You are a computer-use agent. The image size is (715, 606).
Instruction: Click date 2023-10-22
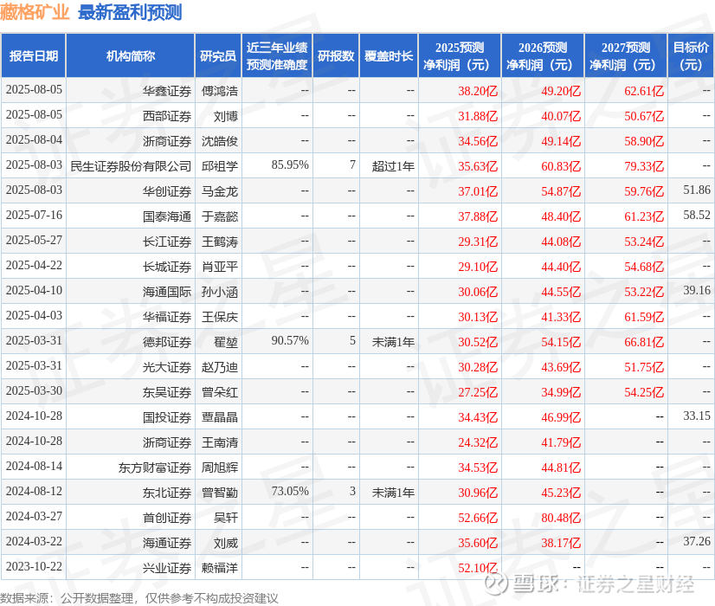pyautogui.click(x=34, y=566)
